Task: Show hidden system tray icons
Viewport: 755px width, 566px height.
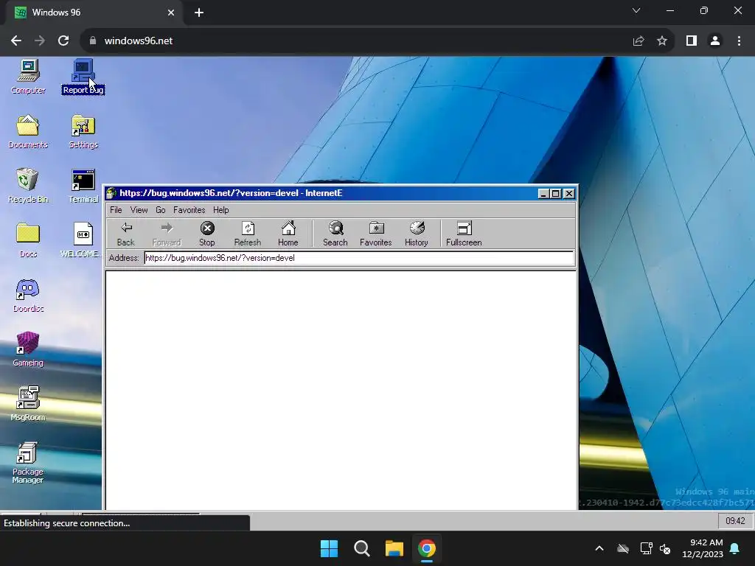Action: (599, 548)
